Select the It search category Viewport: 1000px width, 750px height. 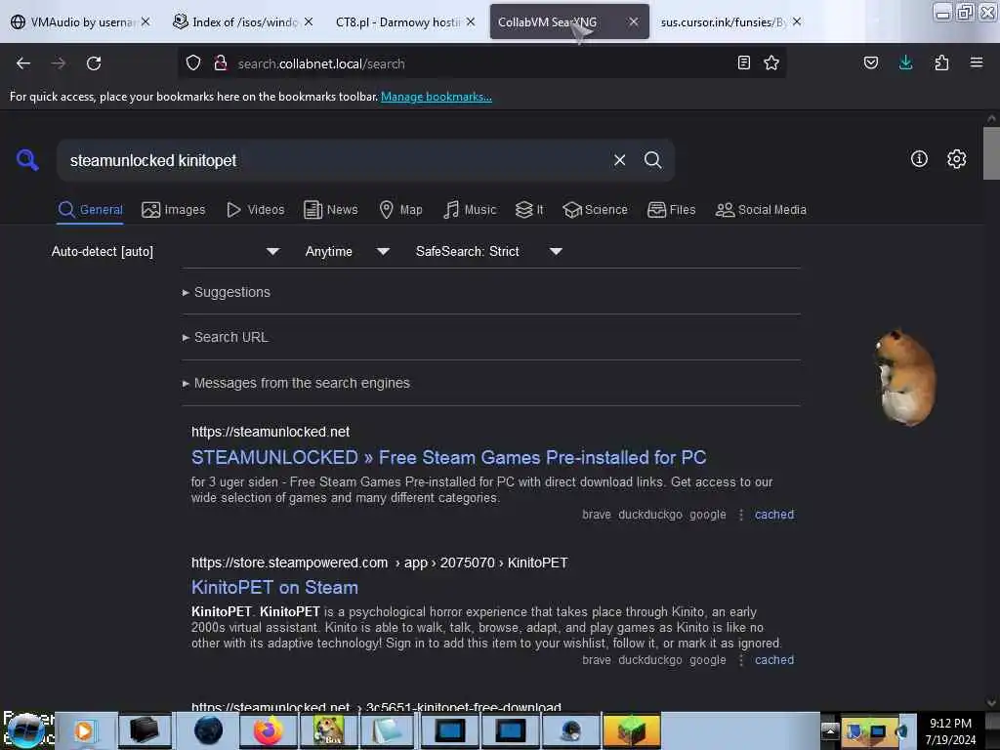[x=529, y=210]
